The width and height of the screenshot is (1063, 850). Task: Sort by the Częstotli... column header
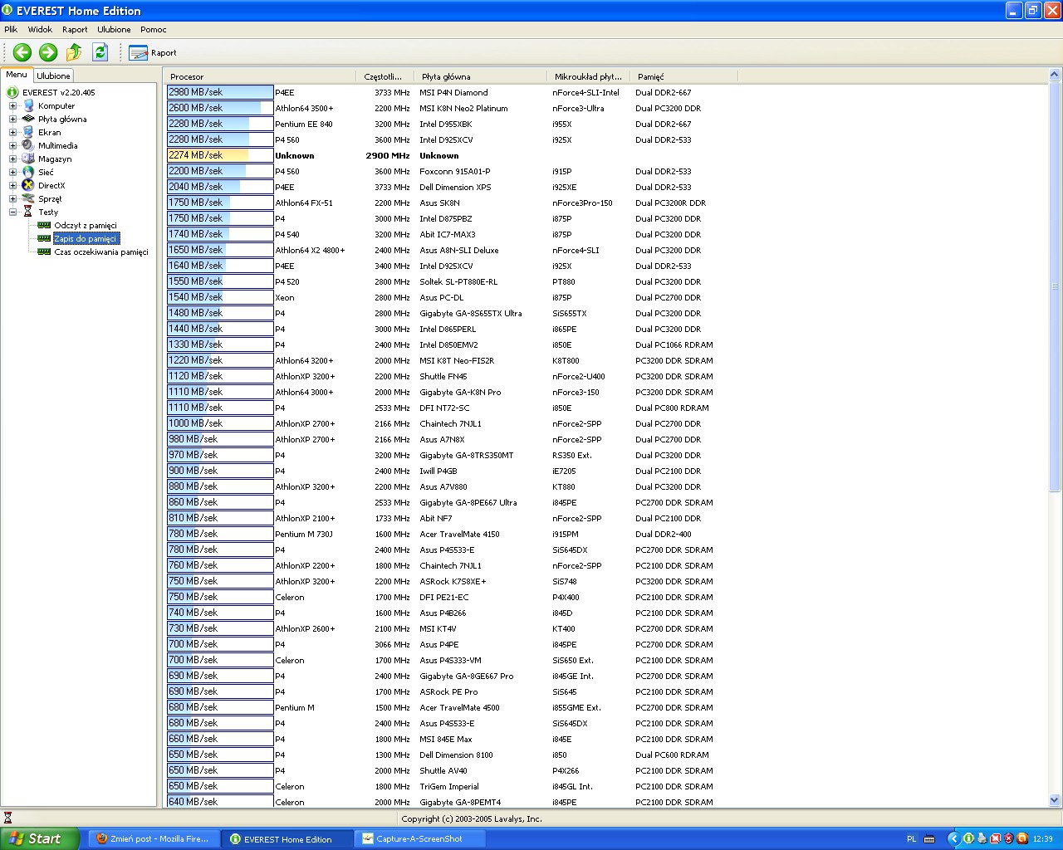point(385,76)
